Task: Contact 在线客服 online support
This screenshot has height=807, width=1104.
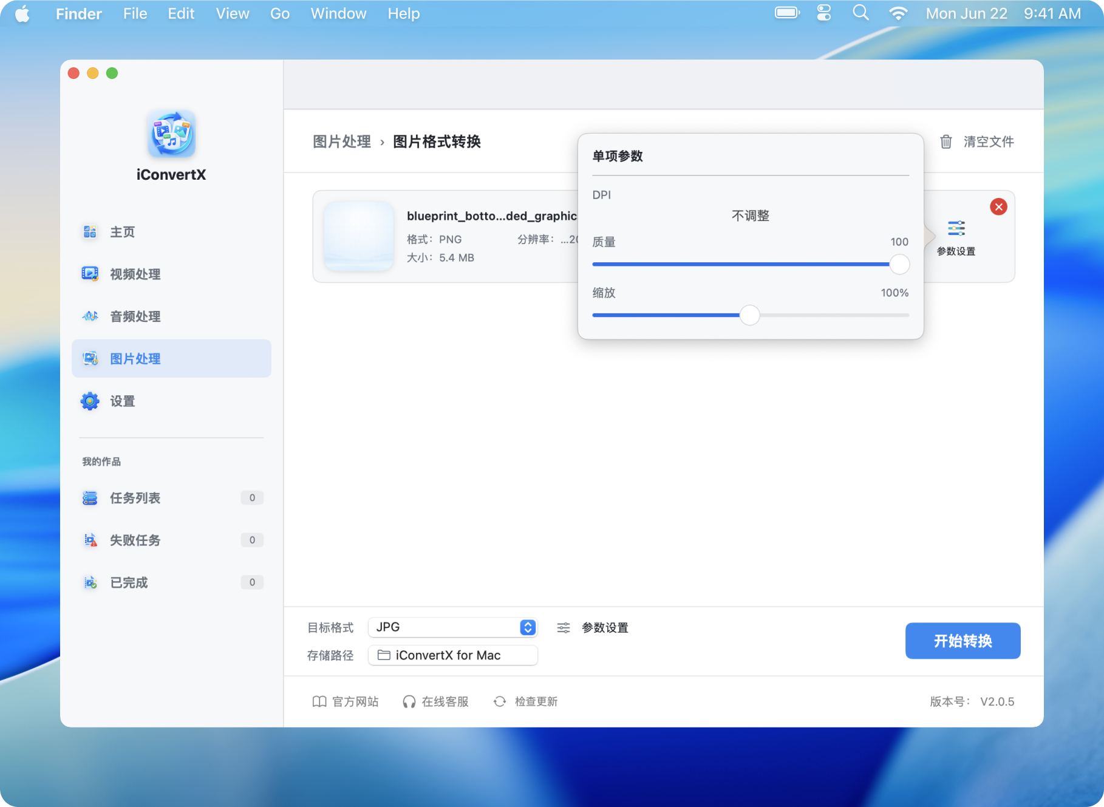Action: tap(435, 701)
